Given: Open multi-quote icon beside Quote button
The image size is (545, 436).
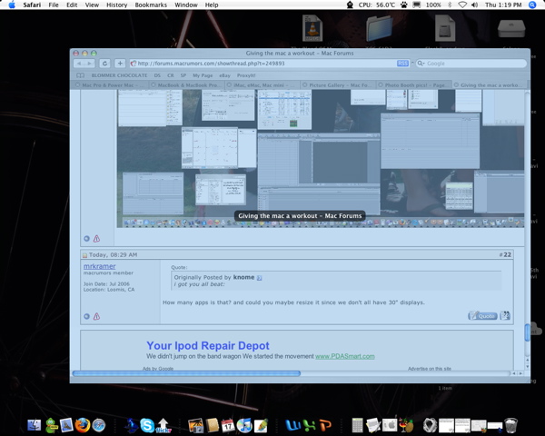Looking at the screenshot, I should click(x=505, y=315).
